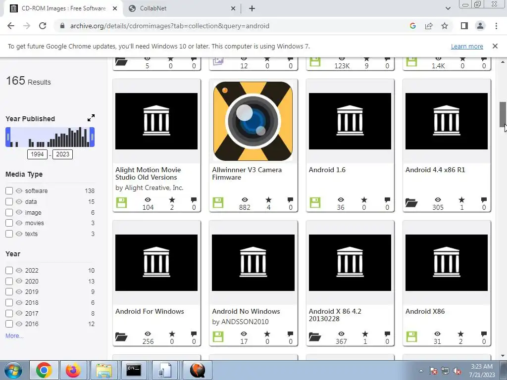Click the left handle of year range slider
This screenshot has width=507, height=380.
(x=8, y=137)
